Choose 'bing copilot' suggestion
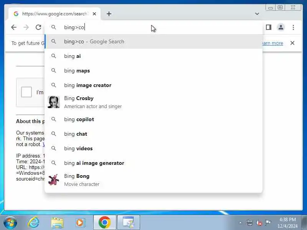This screenshot has width=307, height=230. click(154, 119)
